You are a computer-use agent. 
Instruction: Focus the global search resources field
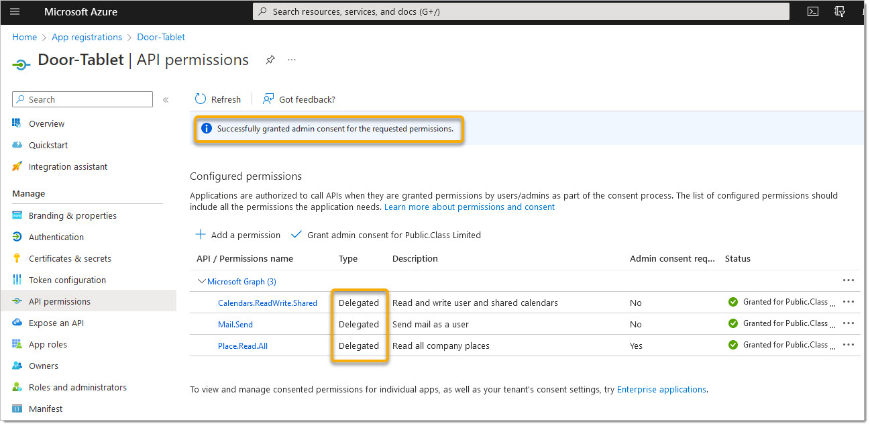[x=521, y=11]
